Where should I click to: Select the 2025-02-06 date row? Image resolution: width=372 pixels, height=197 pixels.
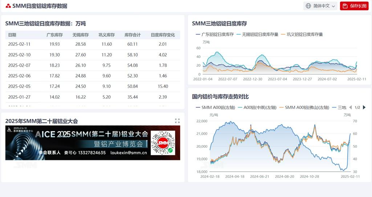pos(93,76)
